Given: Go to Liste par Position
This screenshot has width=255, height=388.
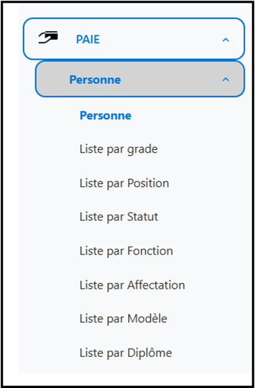Looking at the screenshot, I should 124,184.
